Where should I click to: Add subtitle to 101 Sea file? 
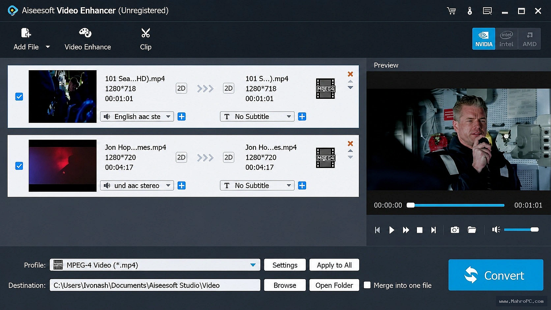(x=302, y=117)
